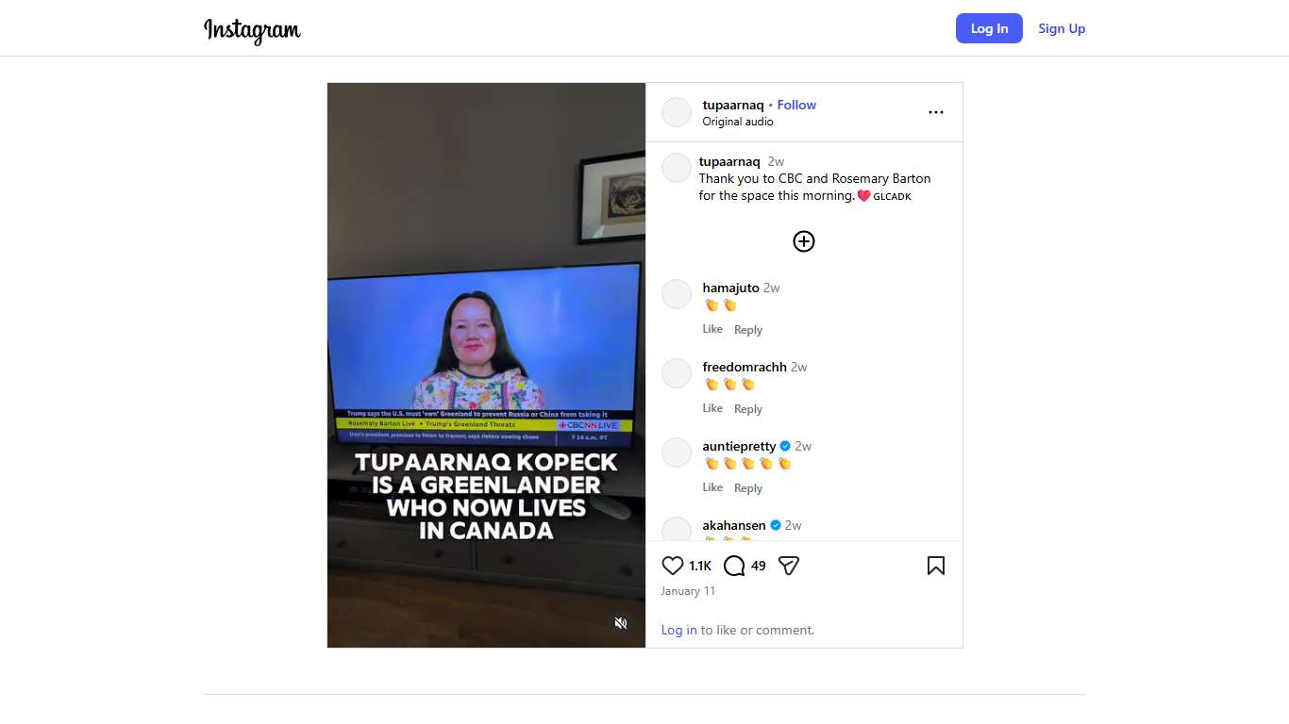Click tupaarnaq profile picture in header
This screenshot has height=724, width=1289.
pyautogui.click(x=677, y=112)
